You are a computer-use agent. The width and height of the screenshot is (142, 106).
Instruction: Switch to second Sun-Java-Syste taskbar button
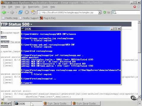86,103
